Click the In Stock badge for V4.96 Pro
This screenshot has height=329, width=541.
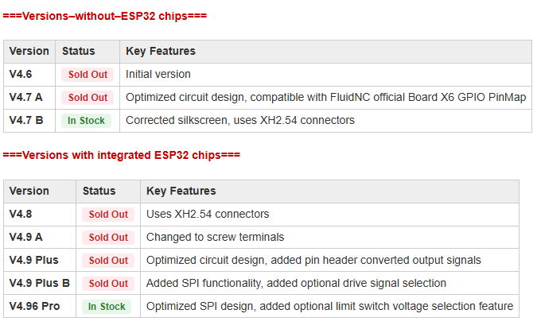[107, 307]
